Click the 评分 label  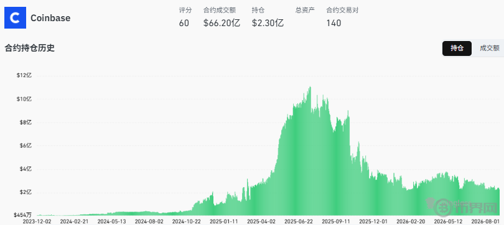point(185,10)
